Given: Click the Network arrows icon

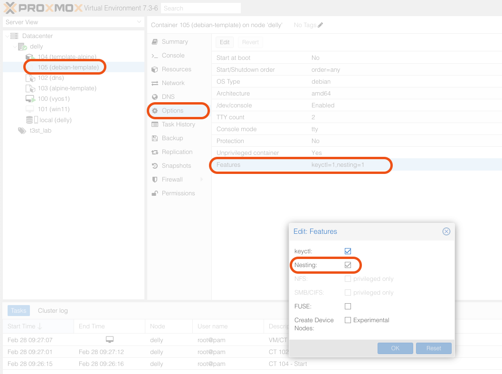Looking at the screenshot, I should pyautogui.click(x=155, y=83).
